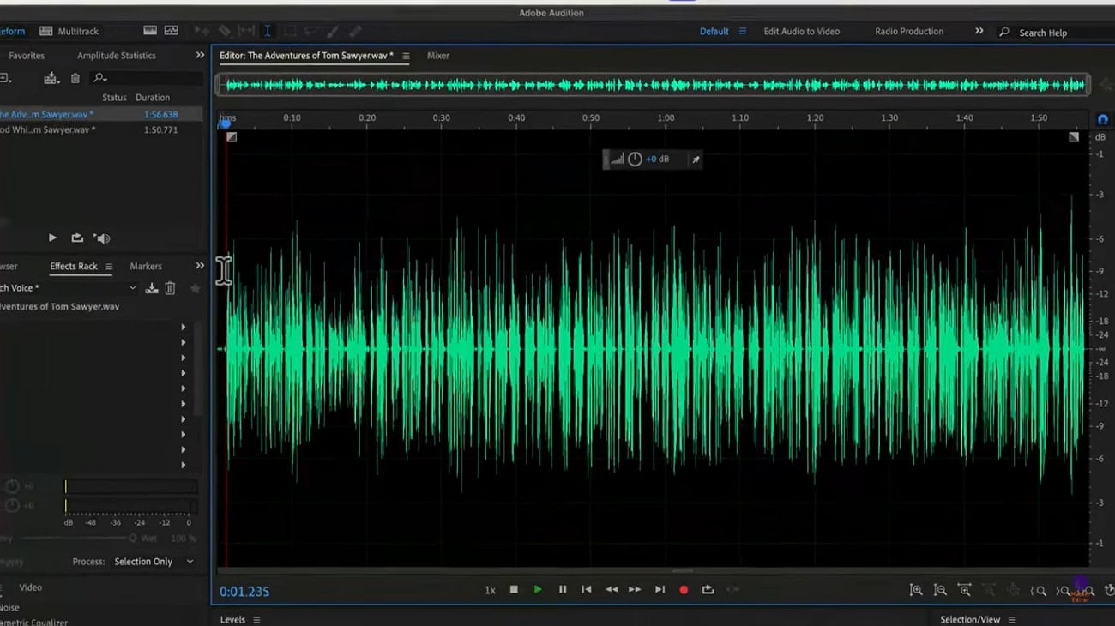Click the fade-in handle on waveform
Viewport: 1115px width, 626px height.
coord(232,137)
